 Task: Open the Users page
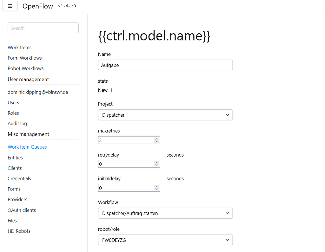coord(13,102)
